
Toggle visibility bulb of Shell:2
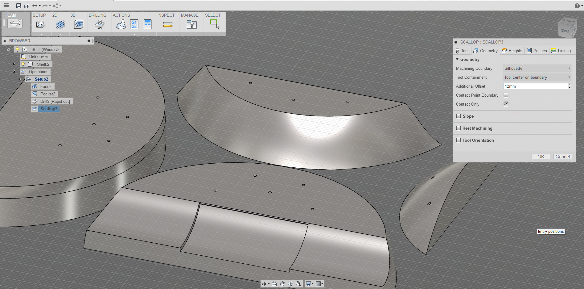coord(23,64)
